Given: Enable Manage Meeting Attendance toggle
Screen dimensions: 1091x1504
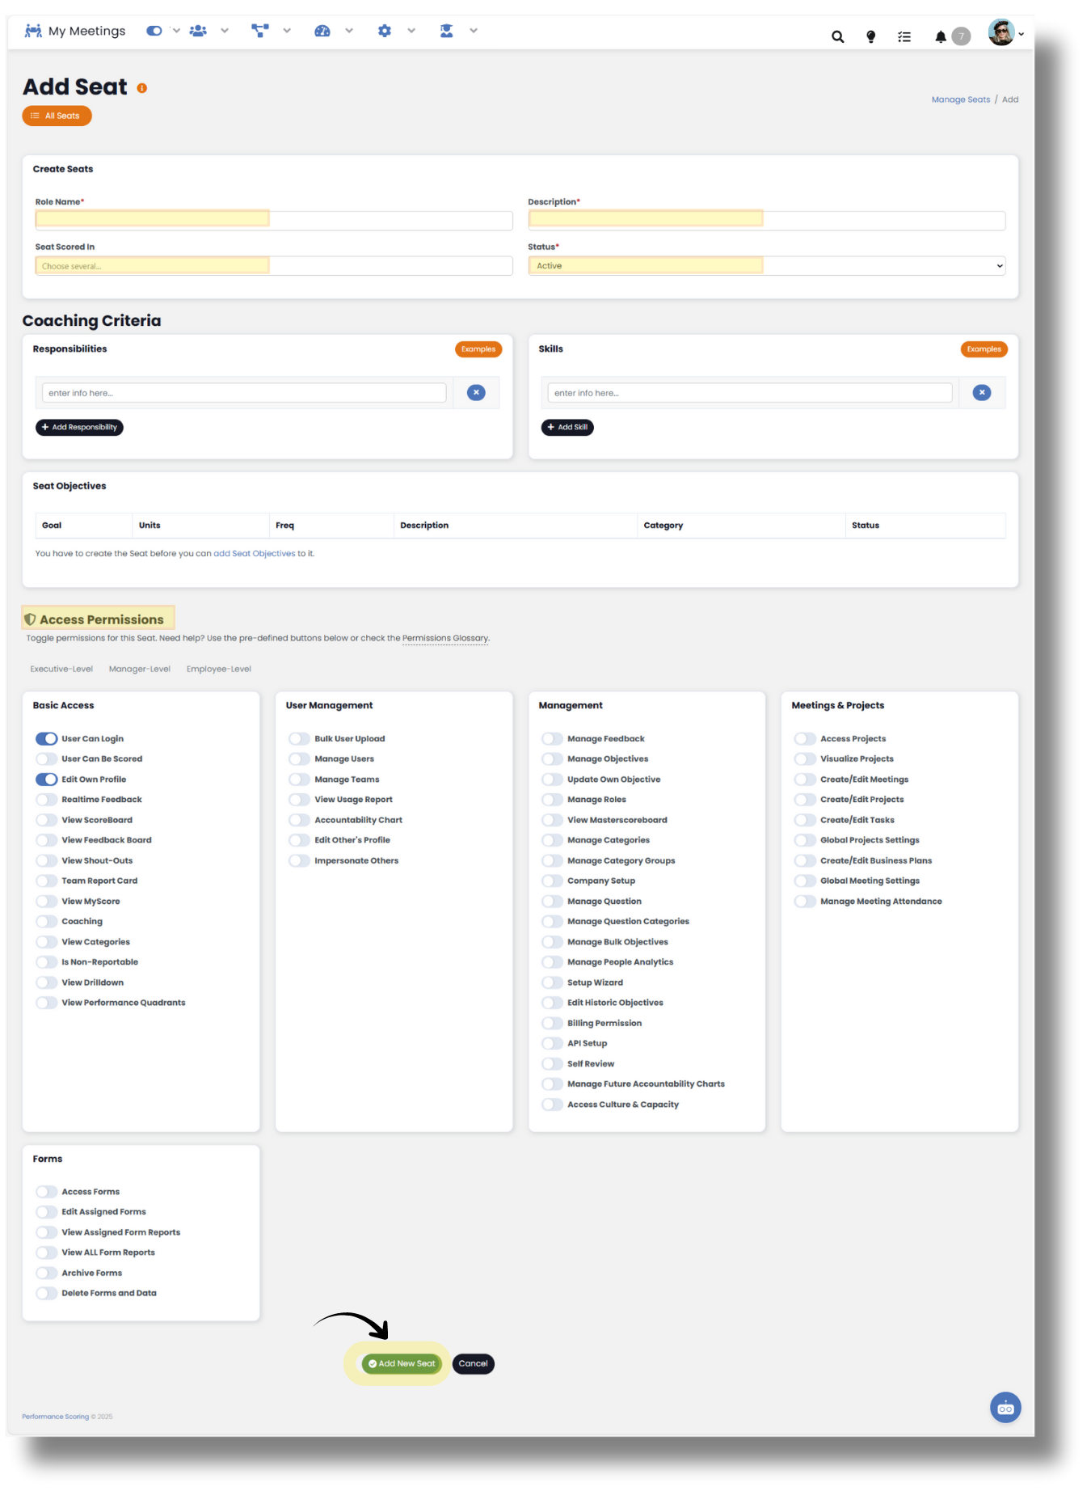Looking at the screenshot, I should tap(805, 902).
